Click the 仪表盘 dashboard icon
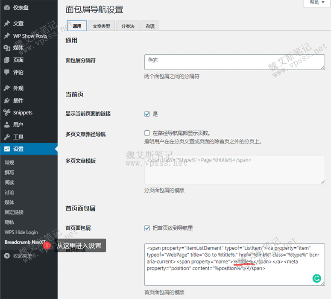 point(7,8)
